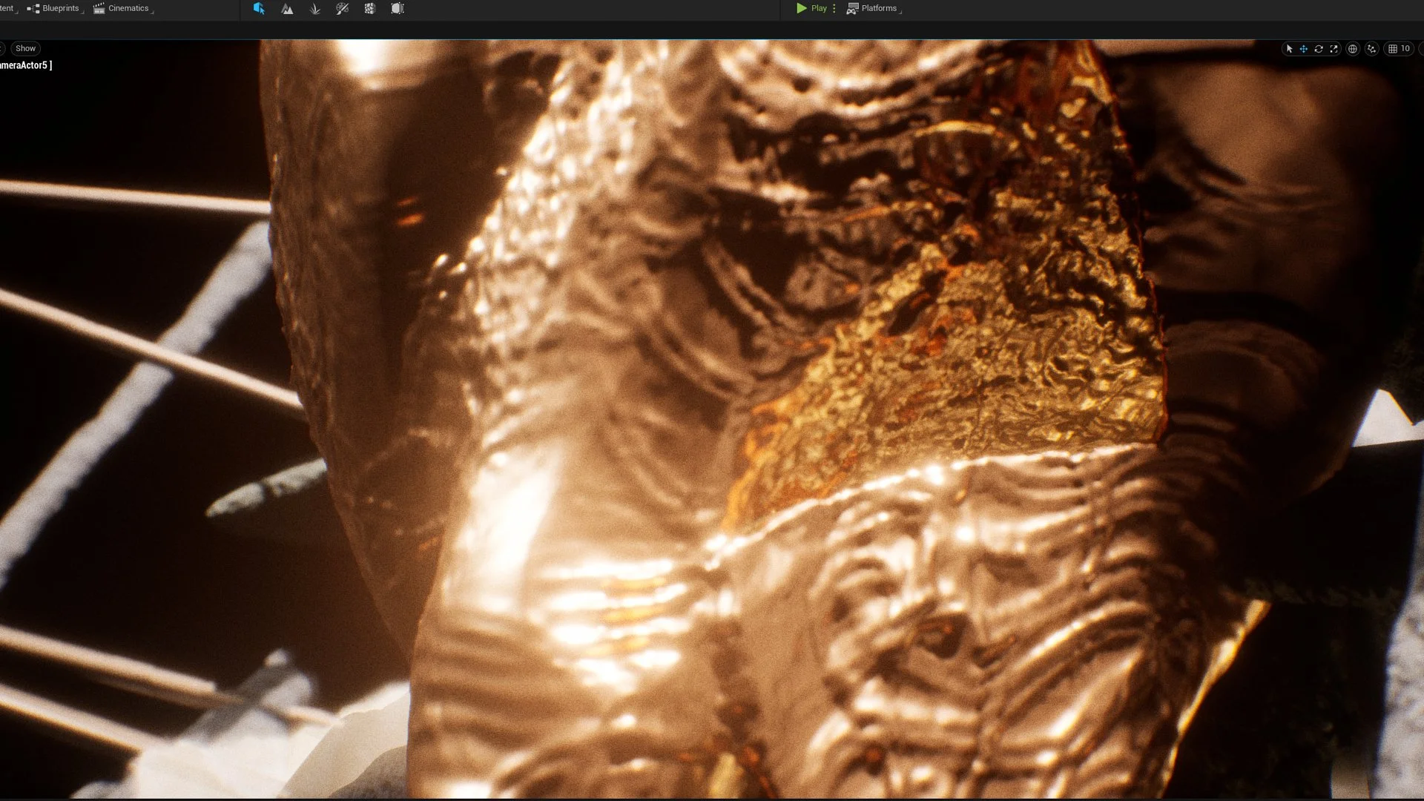
Task: Expand the Blueprints dropdown menu
Action: tap(55, 9)
